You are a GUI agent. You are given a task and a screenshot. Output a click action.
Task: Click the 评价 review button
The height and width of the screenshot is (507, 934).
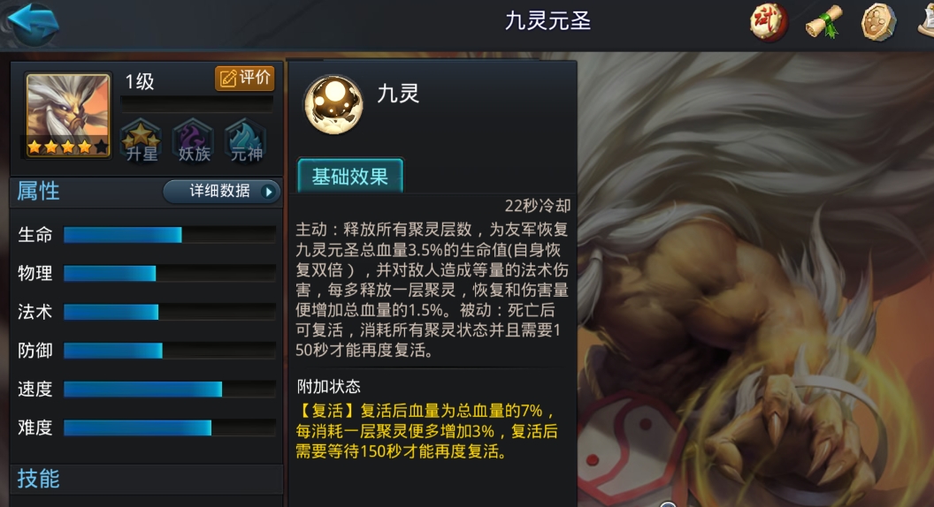point(245,78)
